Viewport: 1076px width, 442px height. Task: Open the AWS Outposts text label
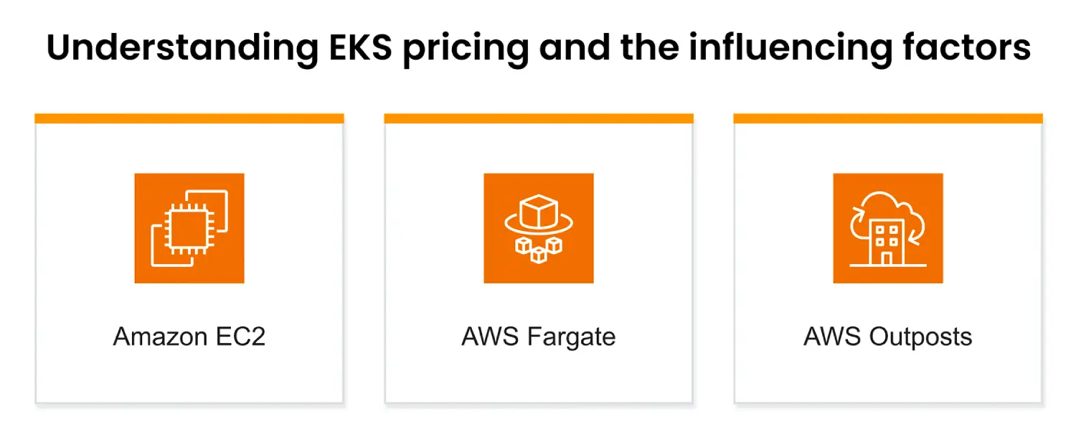tap(888, 337)
